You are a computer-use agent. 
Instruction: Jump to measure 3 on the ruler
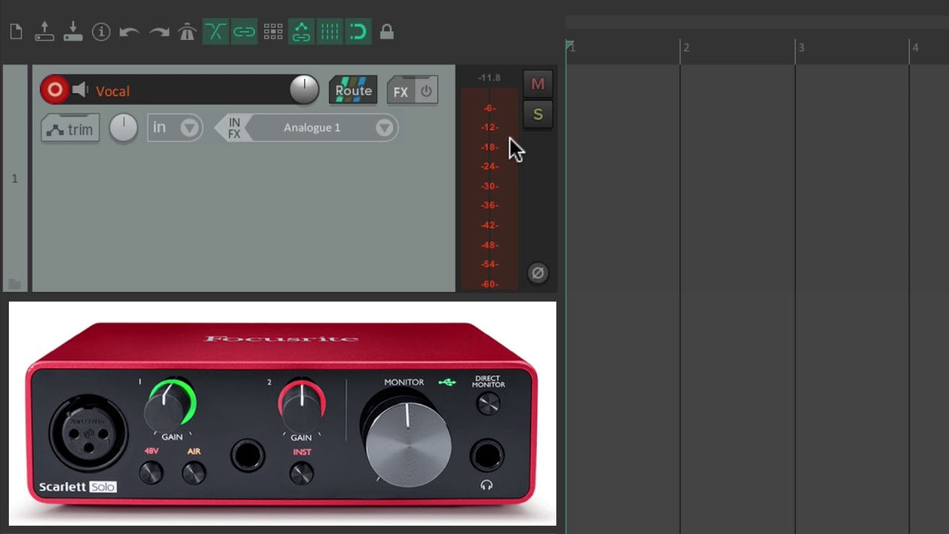click(801, 47)
